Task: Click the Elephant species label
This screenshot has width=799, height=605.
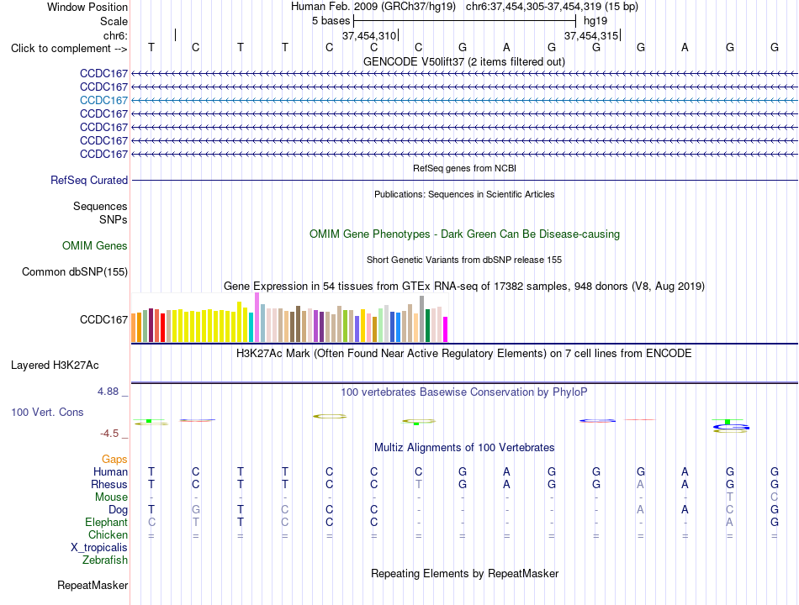Action: [107, 523]
